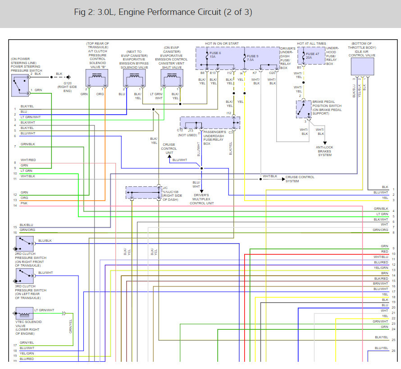Click the 'C3' connector pin label
The width and height of the screenshot is (401, 369).
(x=231, y=132)
